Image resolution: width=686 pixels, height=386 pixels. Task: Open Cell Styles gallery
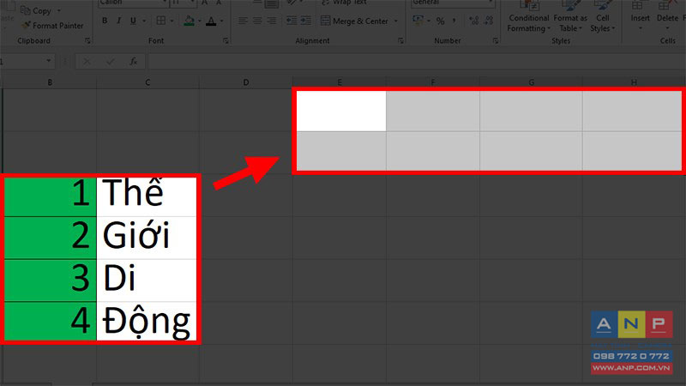tap(603, 17)
